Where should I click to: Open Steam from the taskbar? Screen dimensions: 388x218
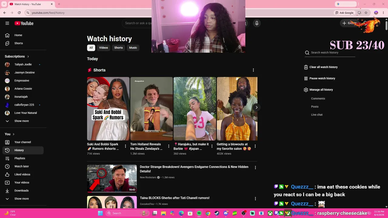pyautogui.click(x=217, y=213)
